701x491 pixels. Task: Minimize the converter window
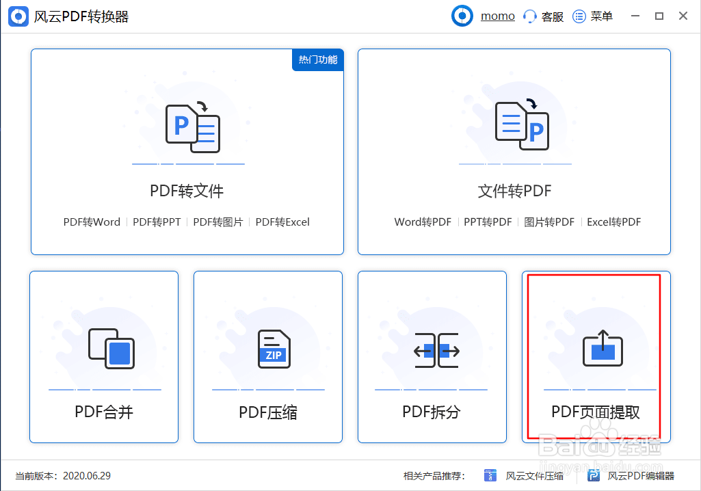(635, 16)
